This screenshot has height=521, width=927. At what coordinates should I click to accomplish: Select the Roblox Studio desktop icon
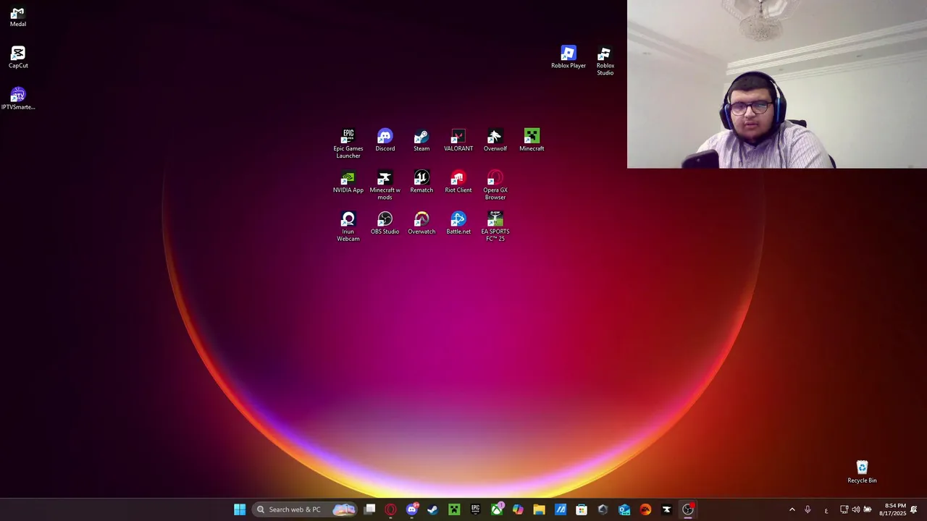pyautogui.click(x=605, y=62)
